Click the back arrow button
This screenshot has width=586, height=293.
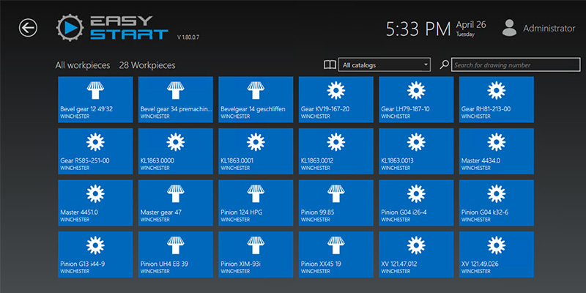[28, 28]
